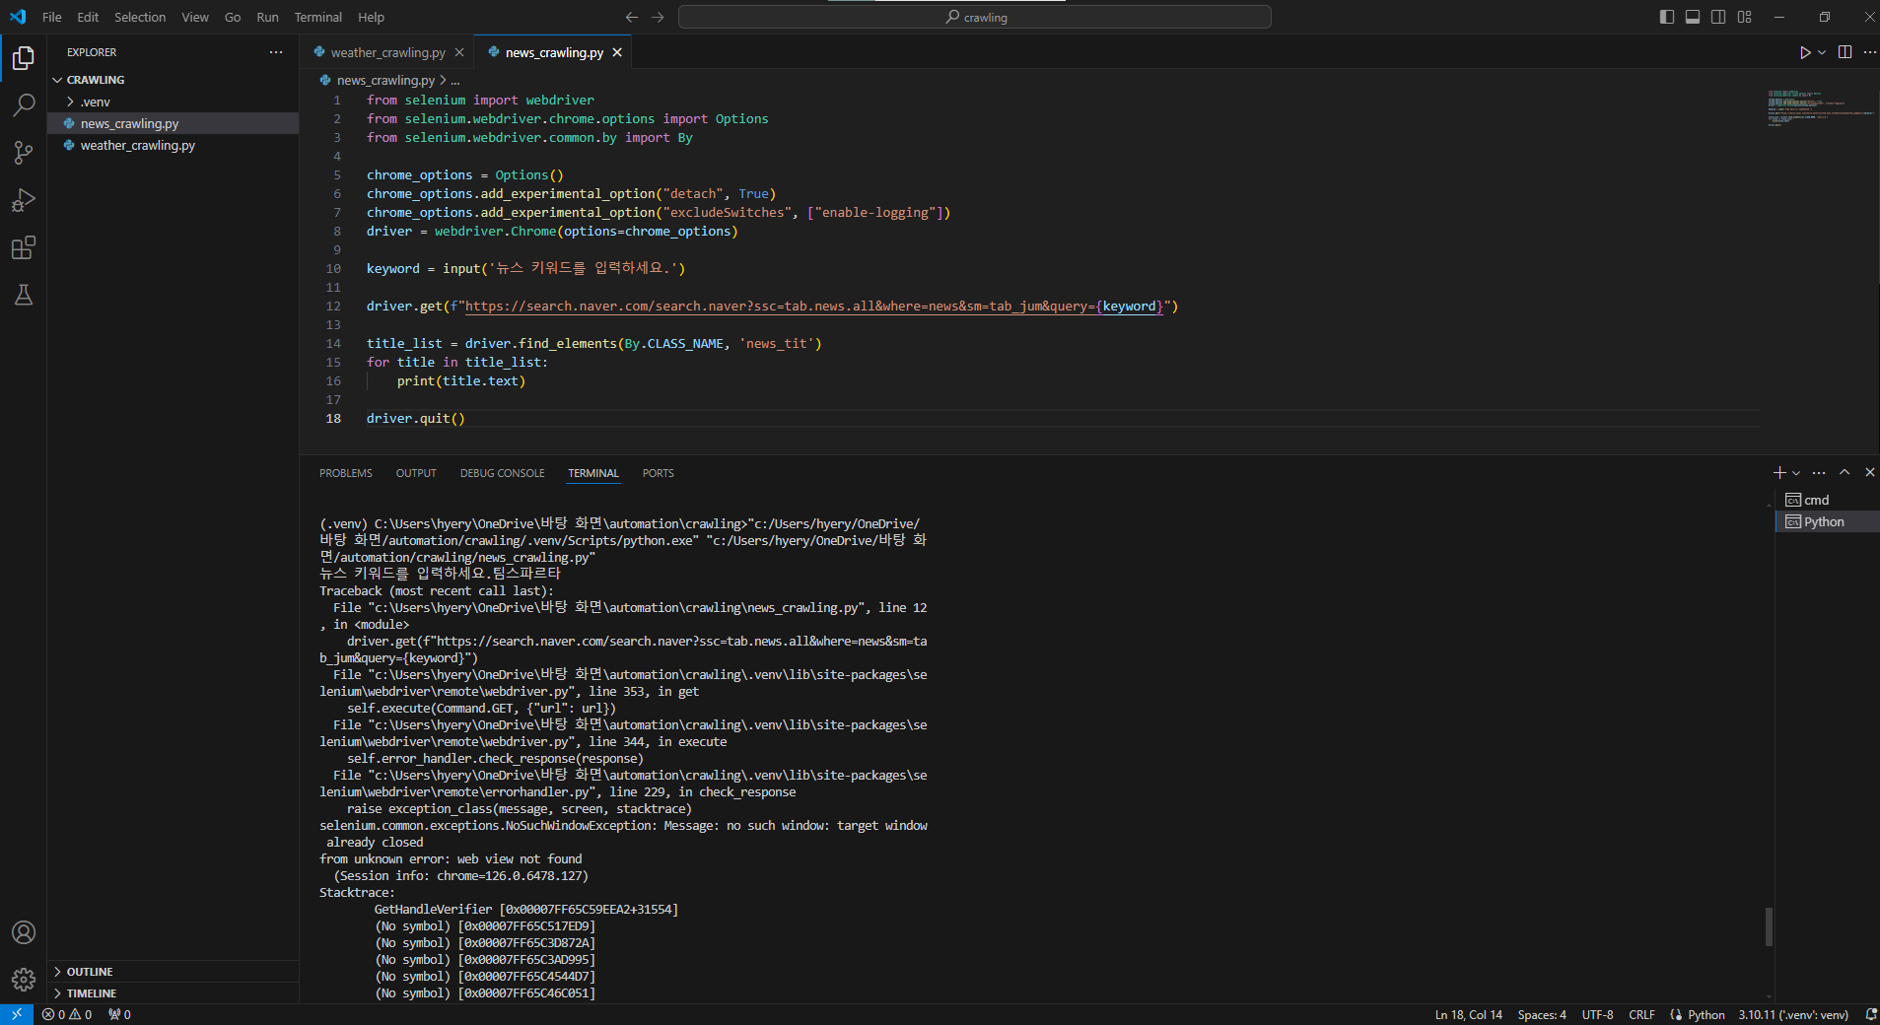The width and height of the screenshot is (1880, 1025).
Task: Expand the OUTLINE section
Action: point(174,972)
